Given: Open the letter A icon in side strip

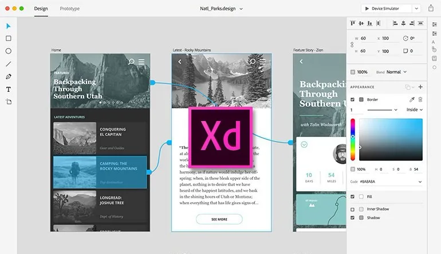Looking at the screenshot, I should click(x=434, y=42).
